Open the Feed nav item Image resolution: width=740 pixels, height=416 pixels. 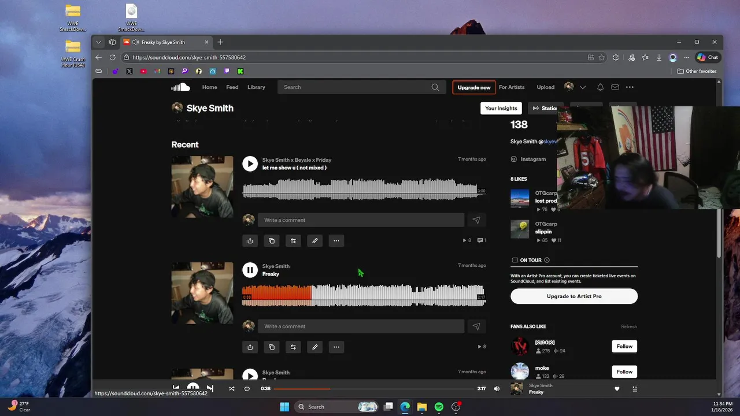[232, 87]
